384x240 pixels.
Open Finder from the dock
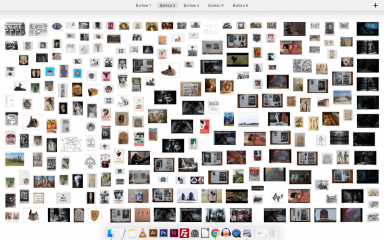point(111,233)
